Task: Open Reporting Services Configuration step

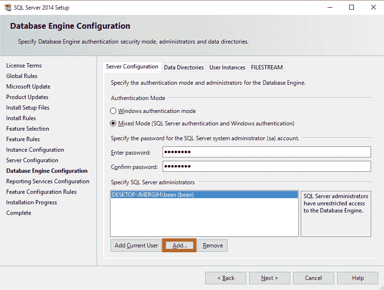Action: [x=48, y=181]
